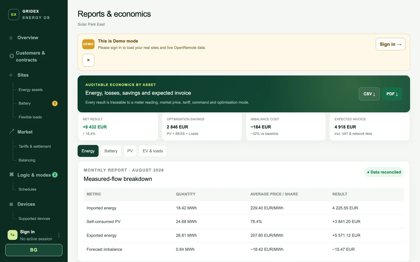420x262 pixels.
Task: Open the Market section
Action: tap(25, 132)
